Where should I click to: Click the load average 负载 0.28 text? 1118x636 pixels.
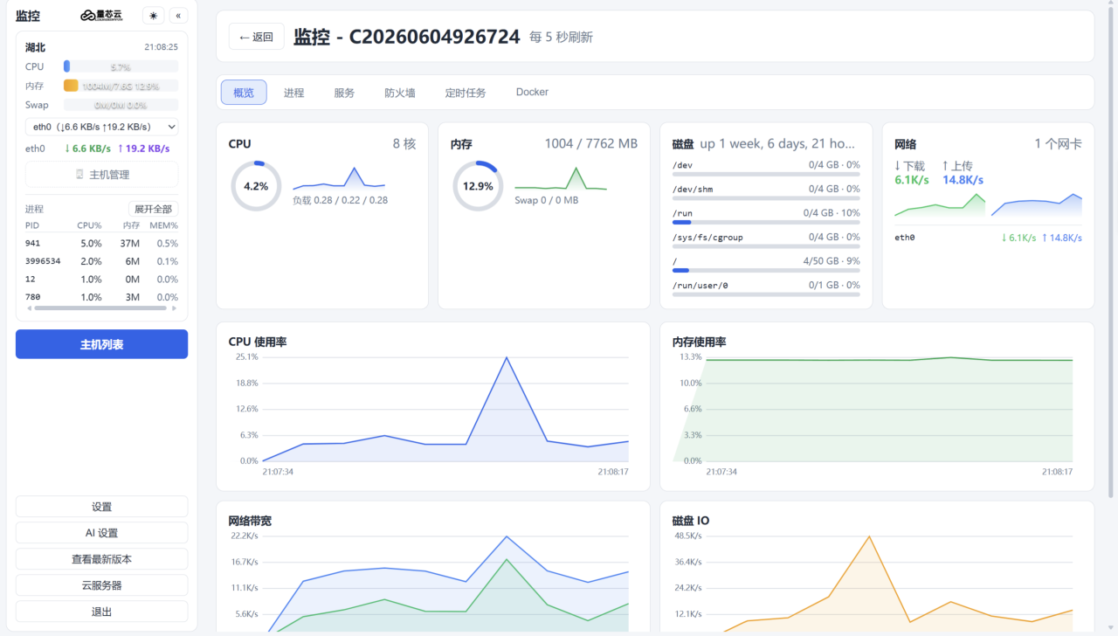341,200
